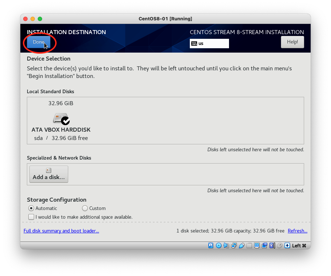Image resolution: width=331 pixels, height=276 pixels.
Task: Minimize the VM window with yellow button
Action: tap(33, 19)
